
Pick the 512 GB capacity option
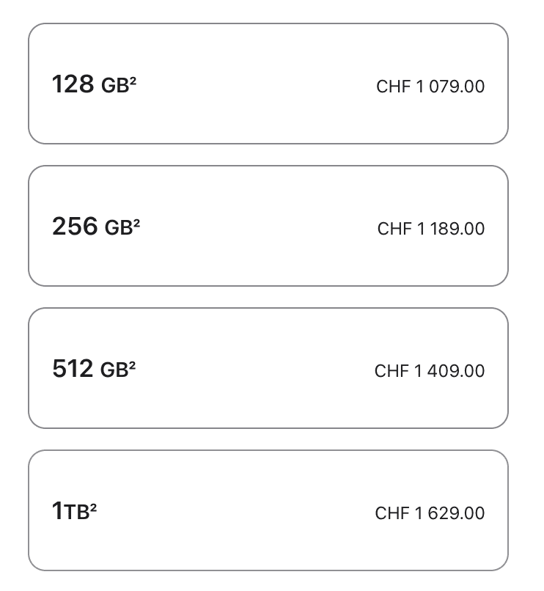(268, 368)
